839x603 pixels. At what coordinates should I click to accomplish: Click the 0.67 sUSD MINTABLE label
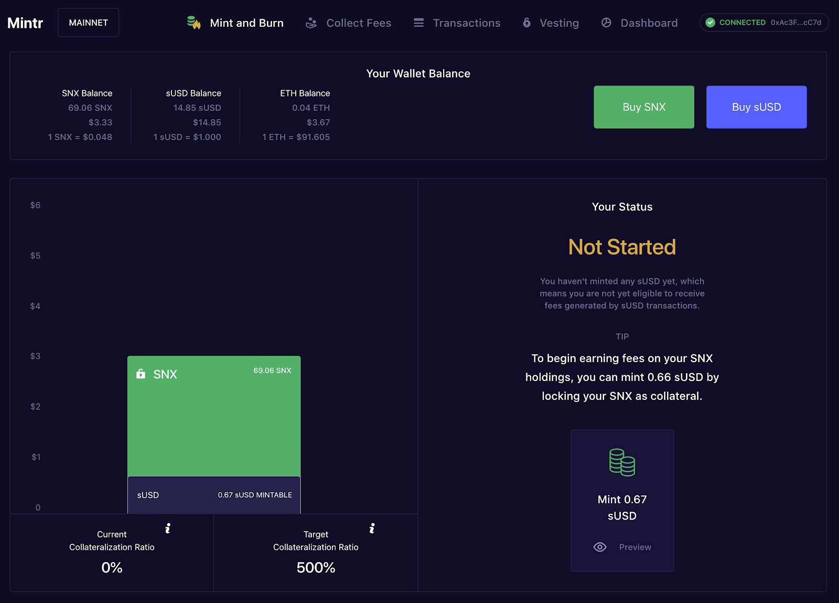[x=255, y=495]
